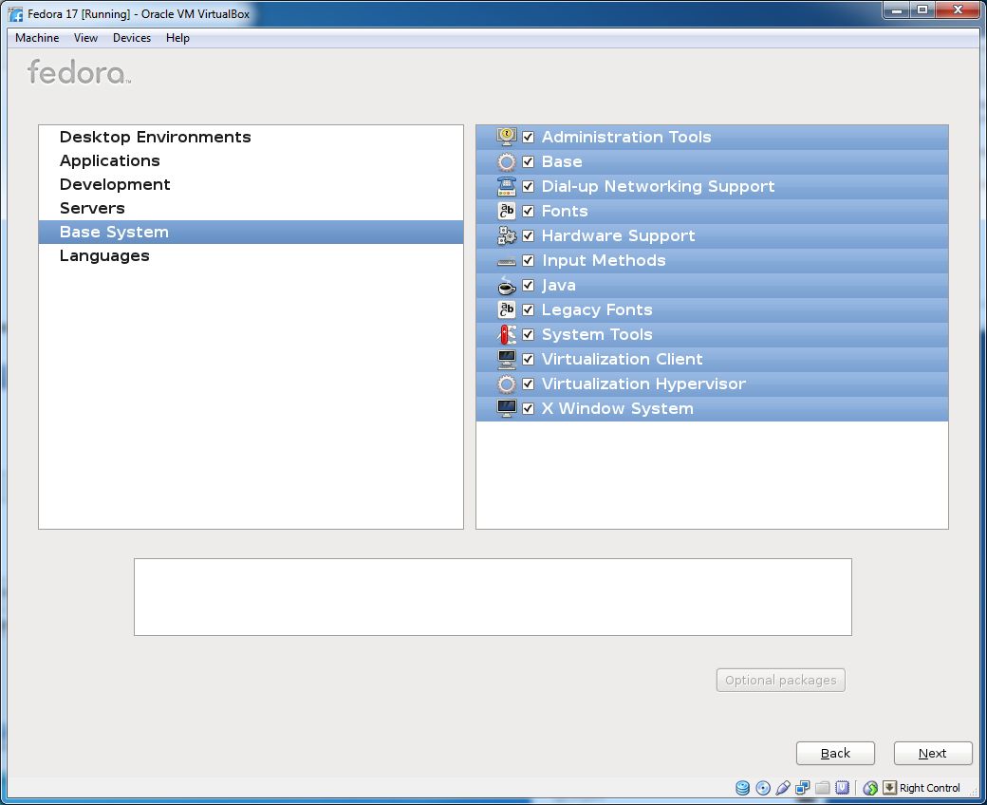The height and width of the screenshot is (805, 987).
Task: Toggle the Hardware Support checkbox
Action: pos(528,235)
